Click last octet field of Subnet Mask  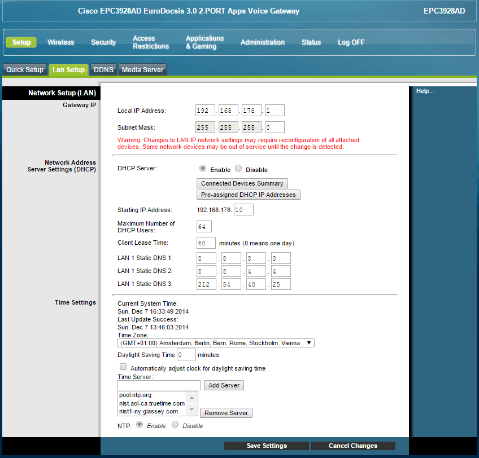pos(275,127)
